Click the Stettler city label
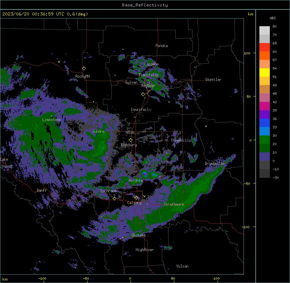 click(x=213, y=80)
